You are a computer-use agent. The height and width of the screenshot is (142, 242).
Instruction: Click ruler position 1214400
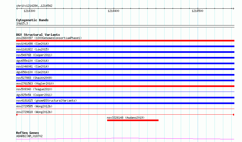click(x=113, y=11)
